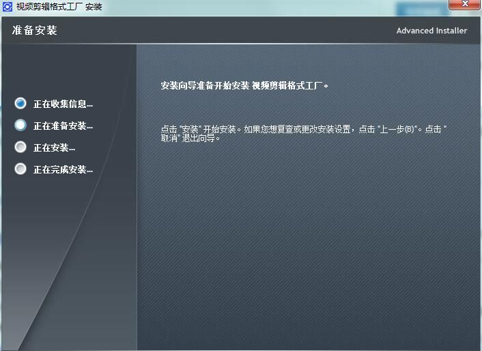Close the installer window

[463, 6]
